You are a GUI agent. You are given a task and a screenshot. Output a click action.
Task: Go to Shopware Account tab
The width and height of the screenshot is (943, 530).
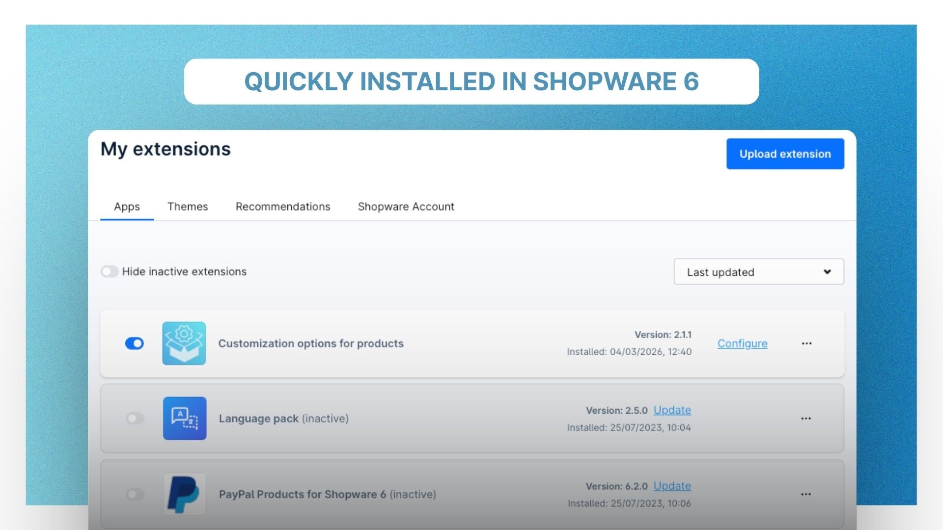pos(406,207)
